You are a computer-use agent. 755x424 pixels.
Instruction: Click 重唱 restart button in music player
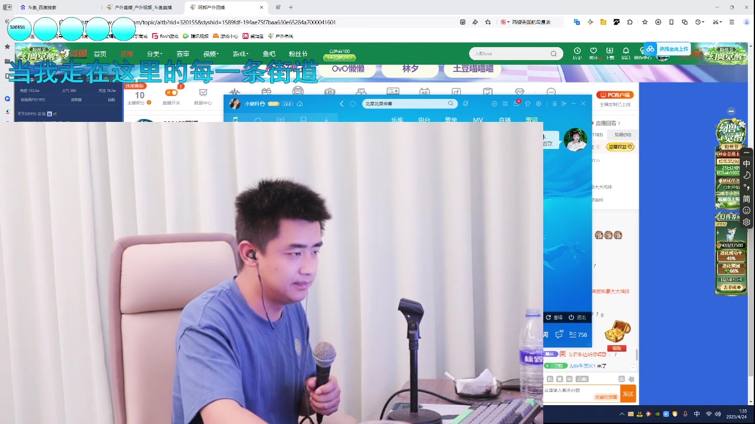click(x=554, y=317)
